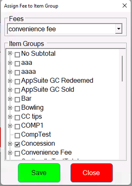Expand the Bowling item group
Image resolution: width=132 pixels, height=186 pixels.
click(x=10, y=108)
